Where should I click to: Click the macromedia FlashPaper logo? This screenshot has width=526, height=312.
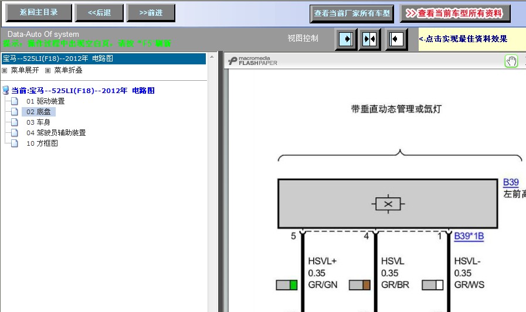253,61
